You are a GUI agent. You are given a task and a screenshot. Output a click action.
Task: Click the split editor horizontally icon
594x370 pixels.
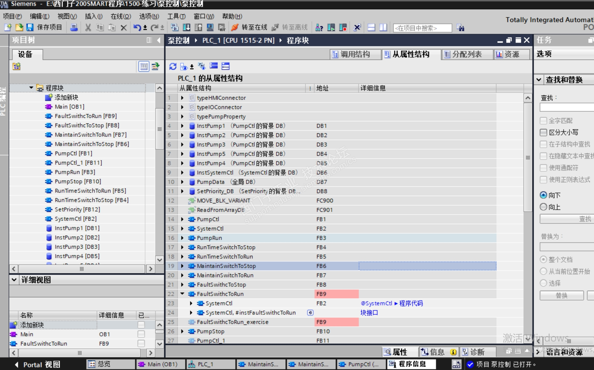click(x=371, y=28)
